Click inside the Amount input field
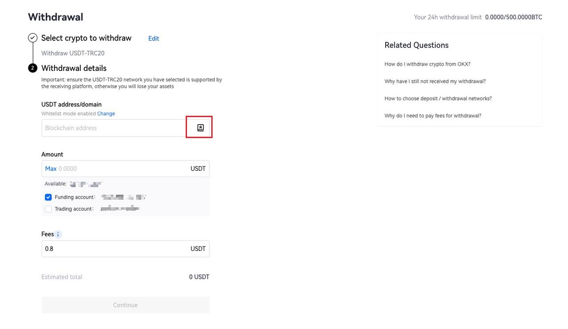Screen dimensions: 568x329 tap(124, 168)
